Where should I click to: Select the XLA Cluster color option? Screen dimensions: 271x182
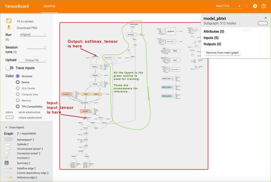coord(18,88)
